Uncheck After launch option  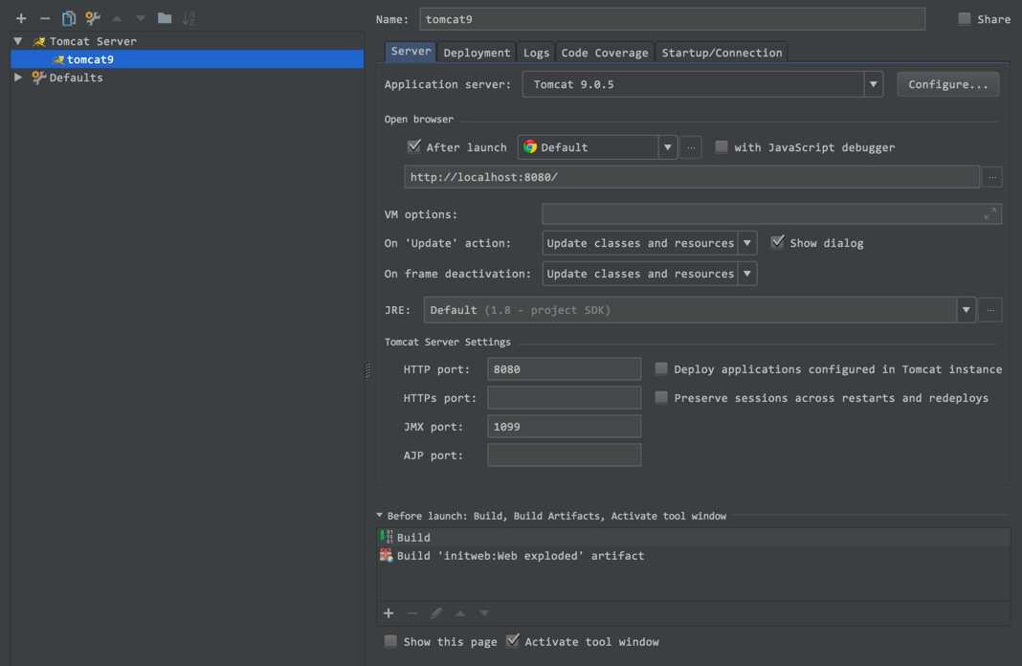click(x=413, y=146)
